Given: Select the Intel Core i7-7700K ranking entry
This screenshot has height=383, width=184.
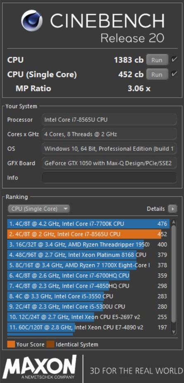Looking at the screenshot, I should (88, 224).
